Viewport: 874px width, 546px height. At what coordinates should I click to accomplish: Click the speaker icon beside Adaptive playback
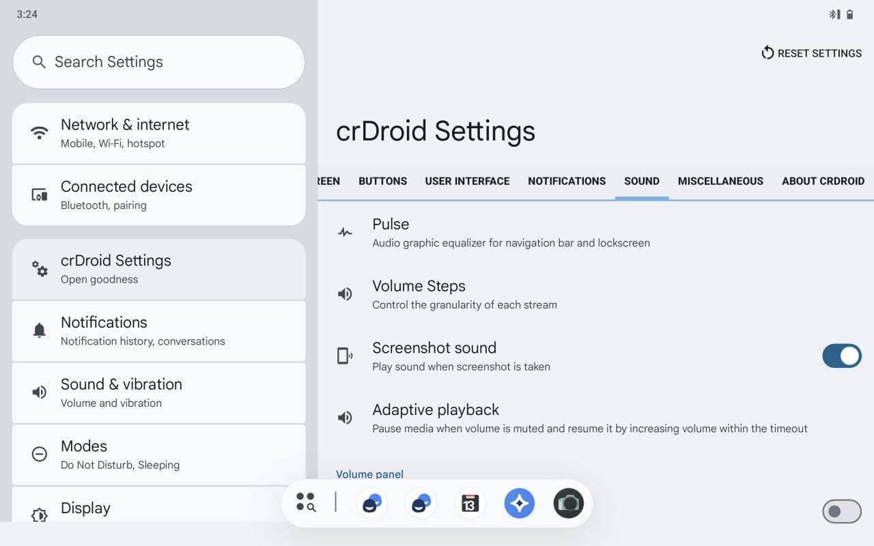[345, 418]
